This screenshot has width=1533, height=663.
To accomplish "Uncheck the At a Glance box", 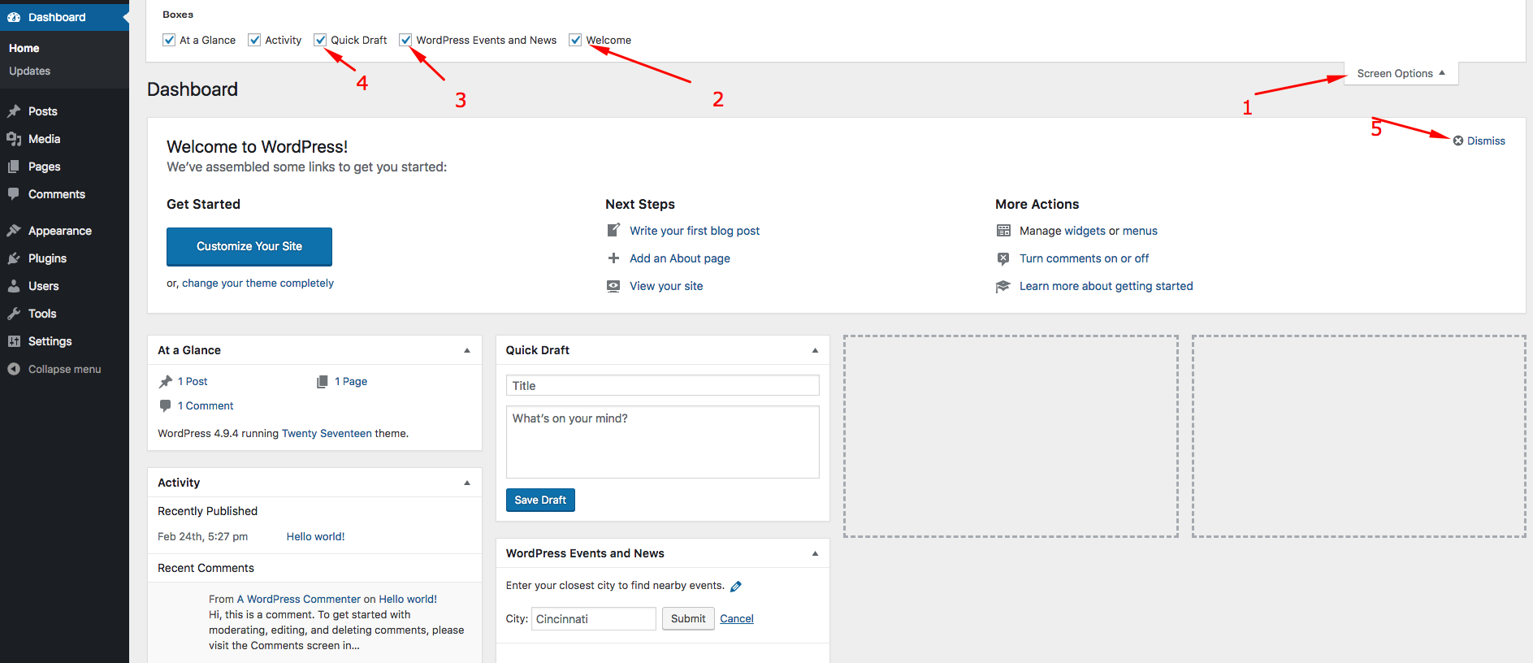I will (169, 40).
